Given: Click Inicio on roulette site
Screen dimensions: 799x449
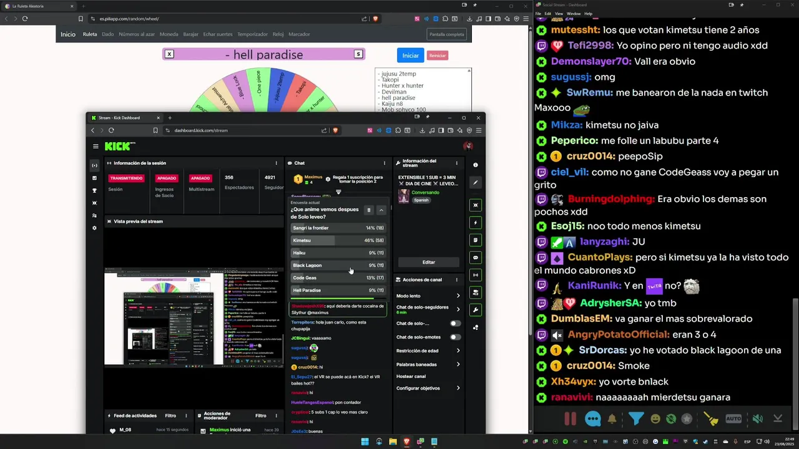Looking at the screenshot, I should pos(68,34).
